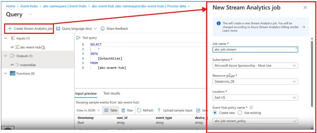This screenshot has height=133, width=317.
Task: Open the Subscription dropdown
Action: click(x=255, y=65)
